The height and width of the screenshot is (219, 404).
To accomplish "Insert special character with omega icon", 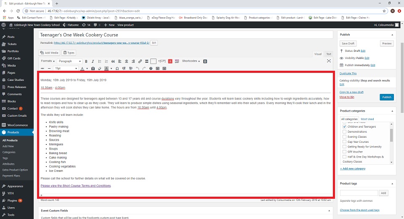I will [x=117, y=68].
